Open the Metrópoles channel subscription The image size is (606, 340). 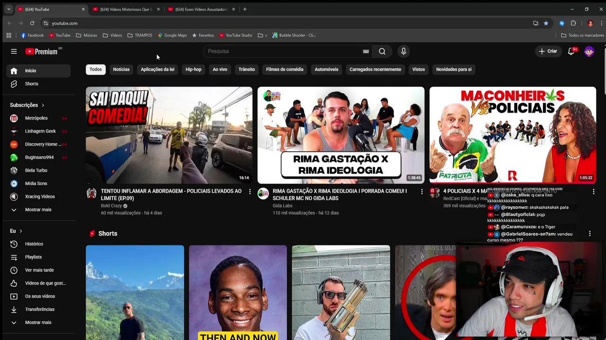click(x=38, y=118)
